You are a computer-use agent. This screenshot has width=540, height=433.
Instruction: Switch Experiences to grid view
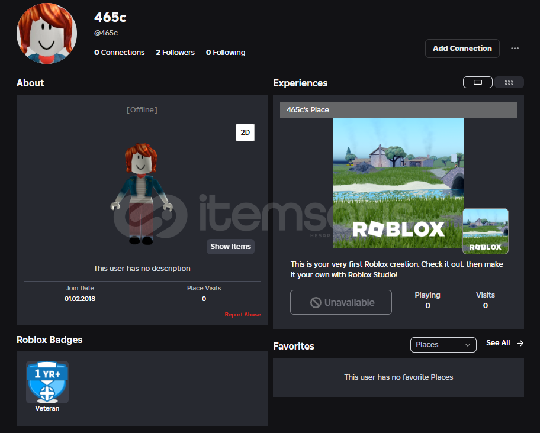(509, 82)
